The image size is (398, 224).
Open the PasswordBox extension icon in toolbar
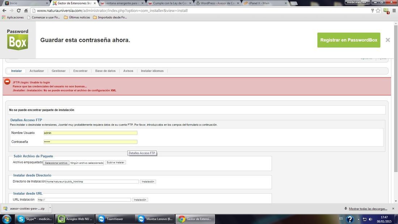(x=386, y=11)
